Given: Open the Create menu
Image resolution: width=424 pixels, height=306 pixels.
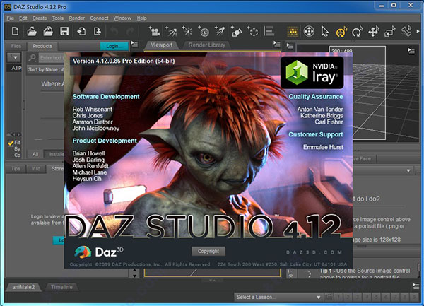Looking at the screenshot, I should point(40,18).
